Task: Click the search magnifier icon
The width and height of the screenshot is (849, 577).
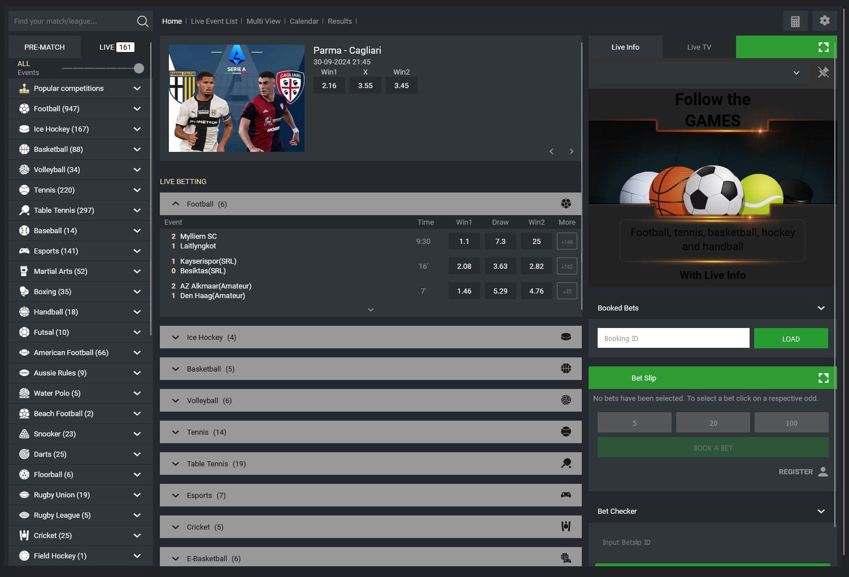Action: tap(142, 21)
